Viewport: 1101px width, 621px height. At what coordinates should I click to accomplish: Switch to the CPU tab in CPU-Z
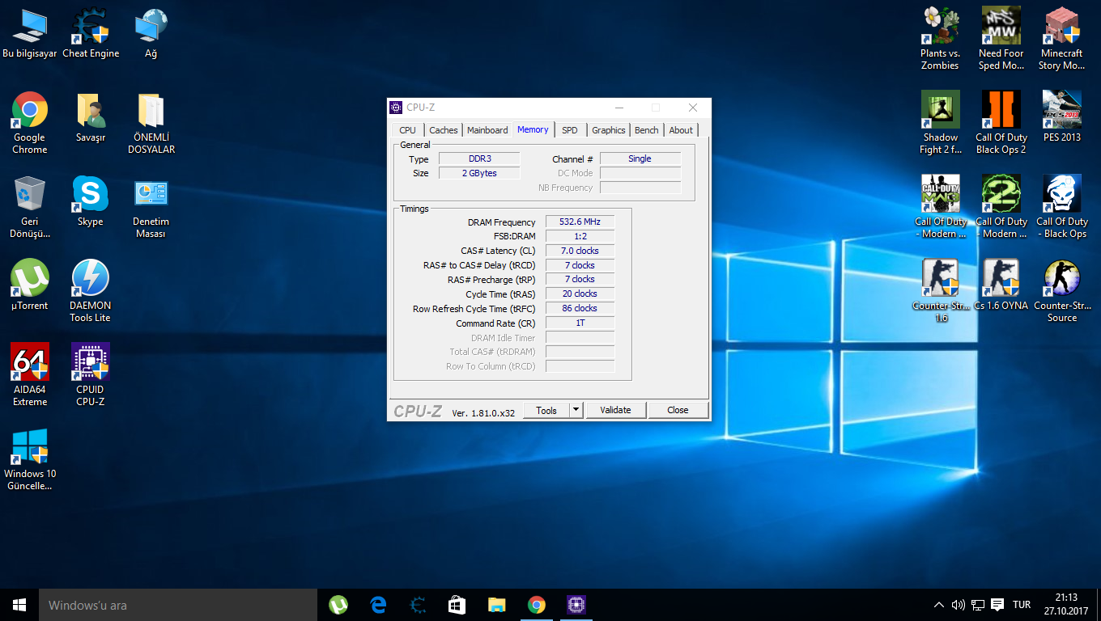coord(407,130)
